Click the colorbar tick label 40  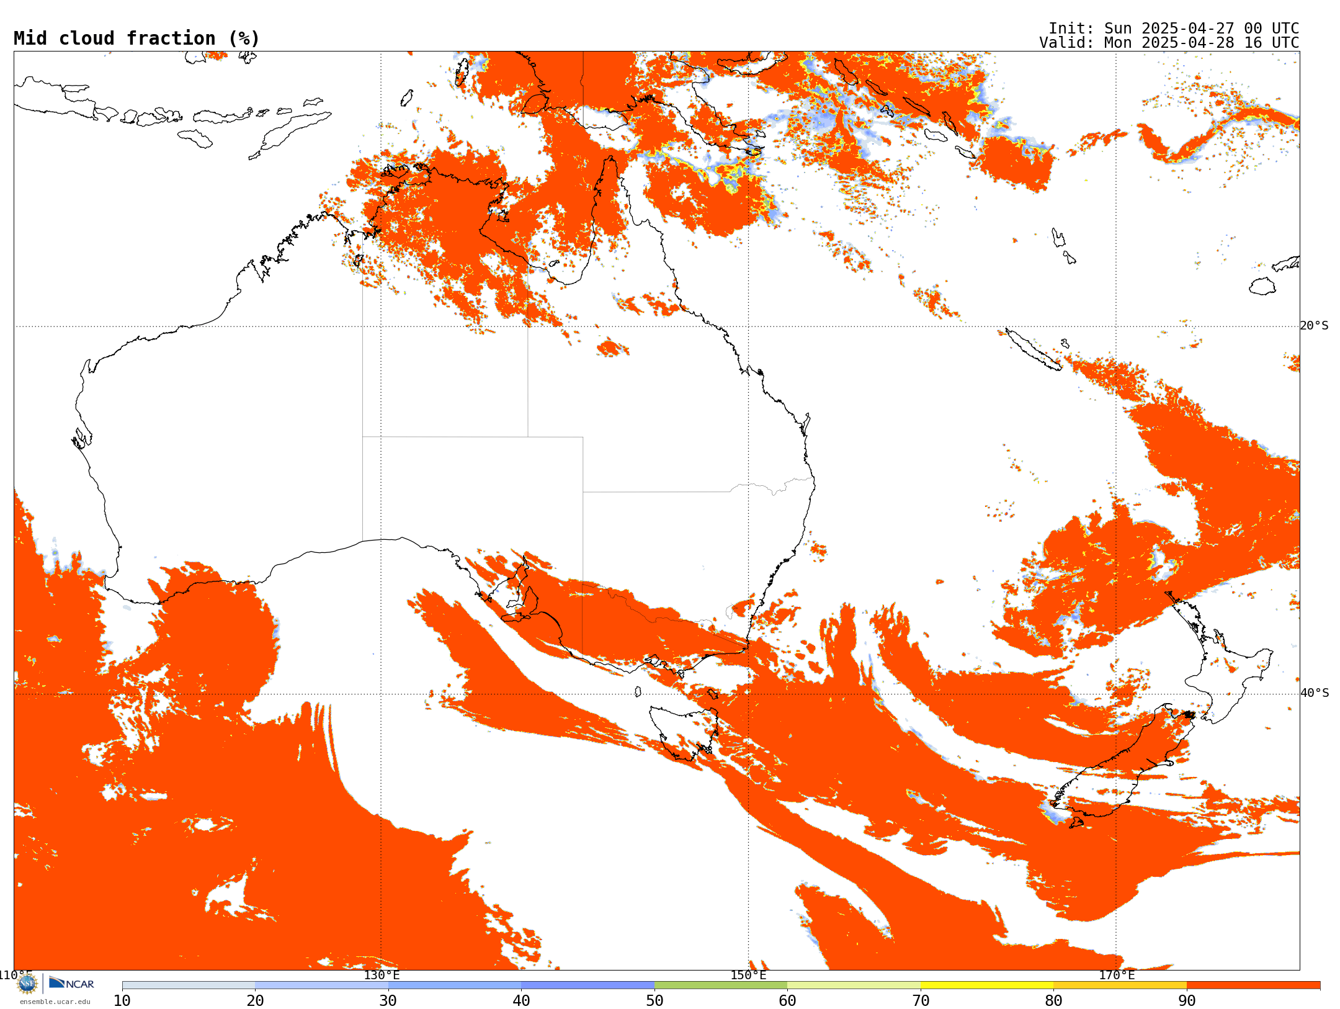(x=521, y=1000)
